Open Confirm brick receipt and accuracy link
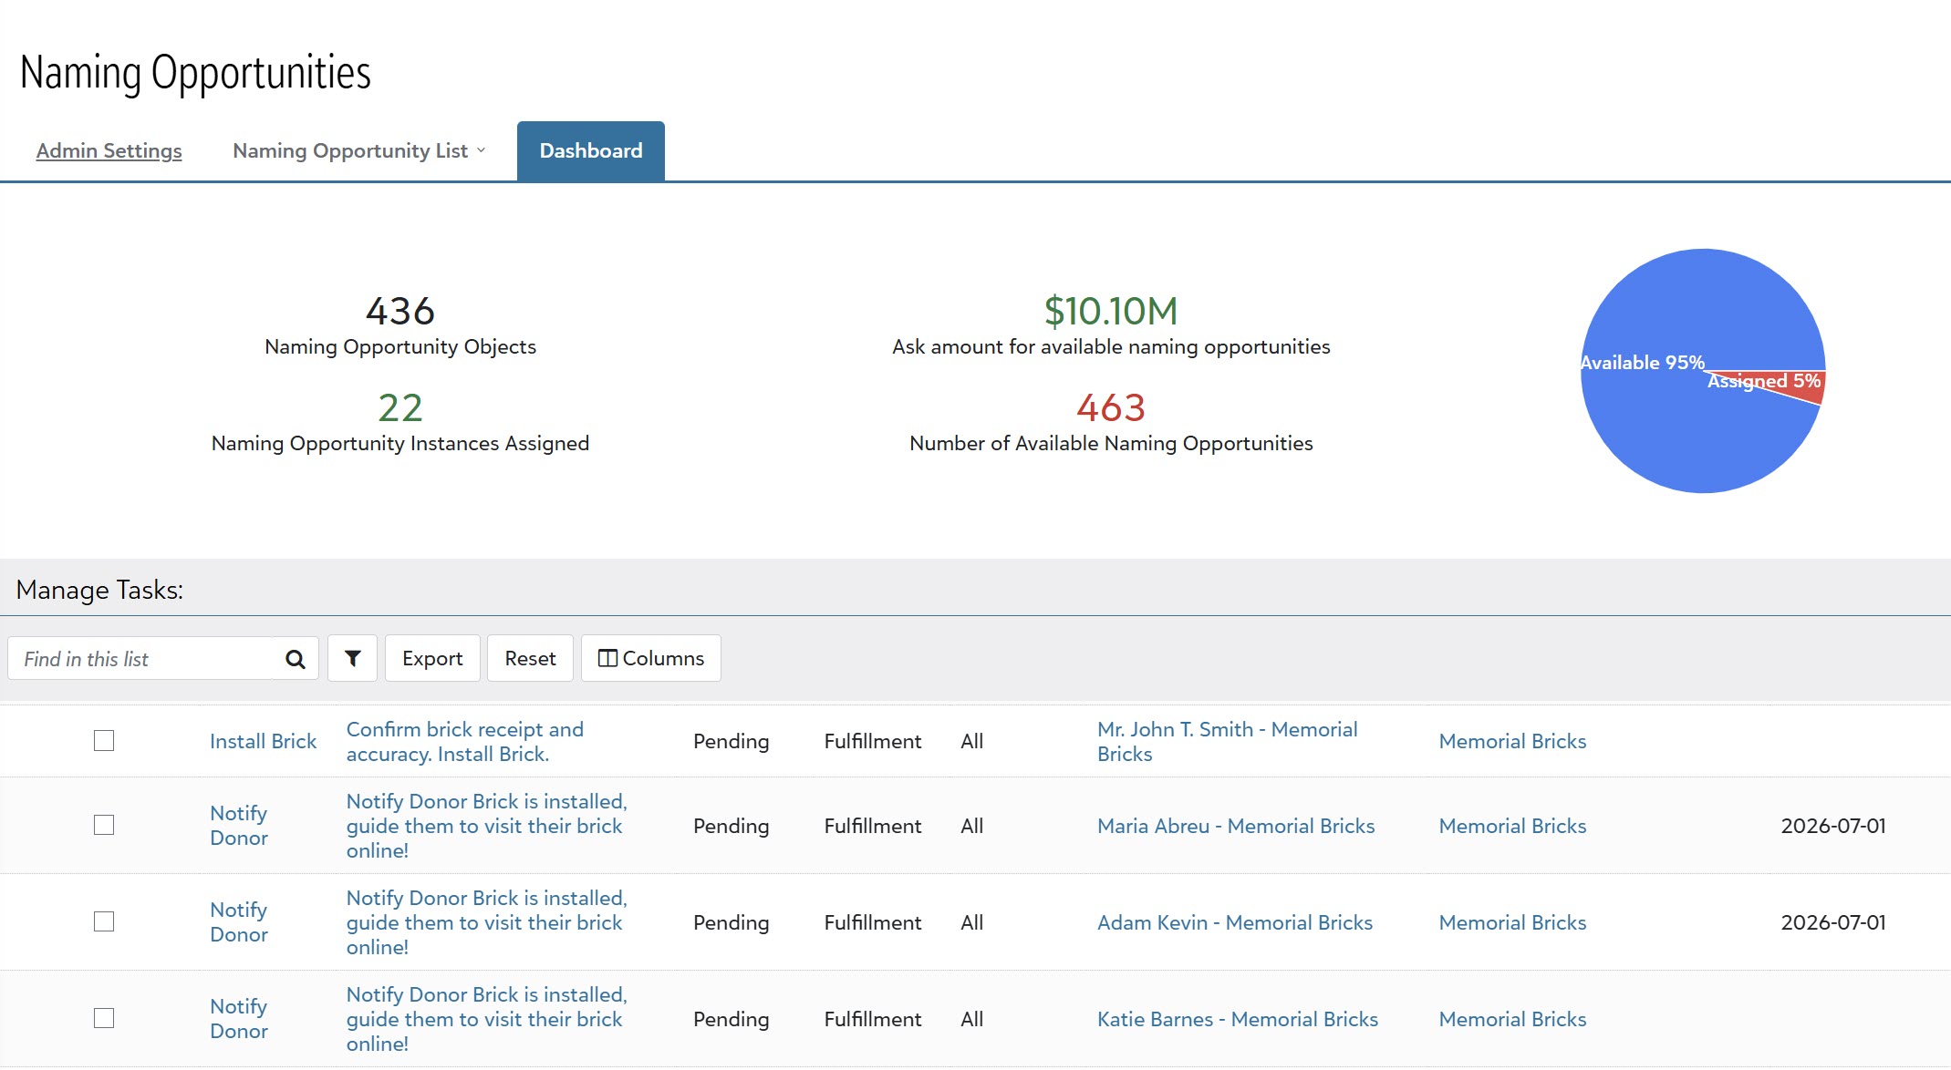Viewport: 1951px width, 1070px height. (465, 741)
